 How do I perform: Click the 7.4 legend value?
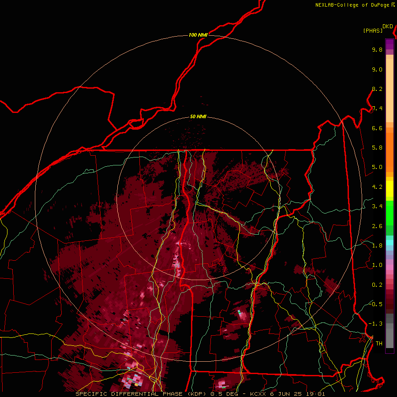377,109
